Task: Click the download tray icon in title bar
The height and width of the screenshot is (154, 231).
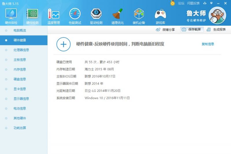Action: point(205,3)
